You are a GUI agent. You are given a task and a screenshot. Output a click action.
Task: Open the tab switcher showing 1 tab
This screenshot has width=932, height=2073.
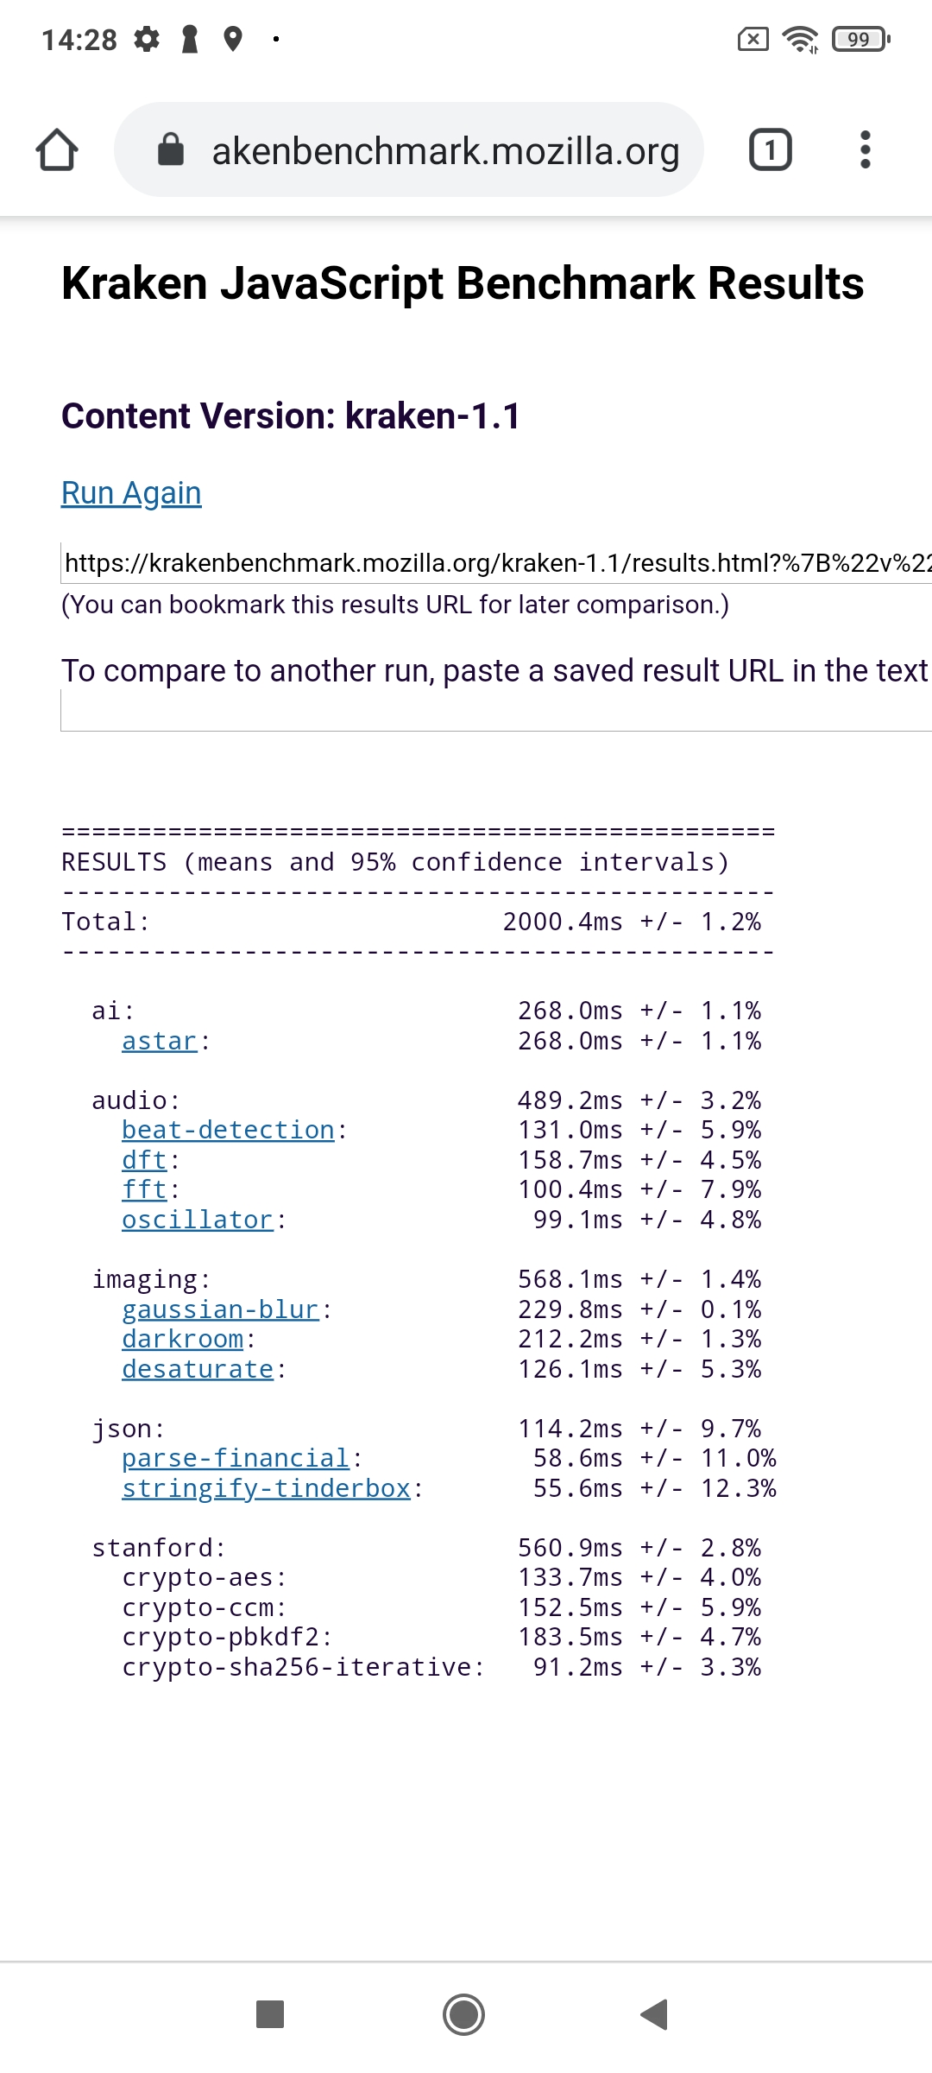(770, 150)
